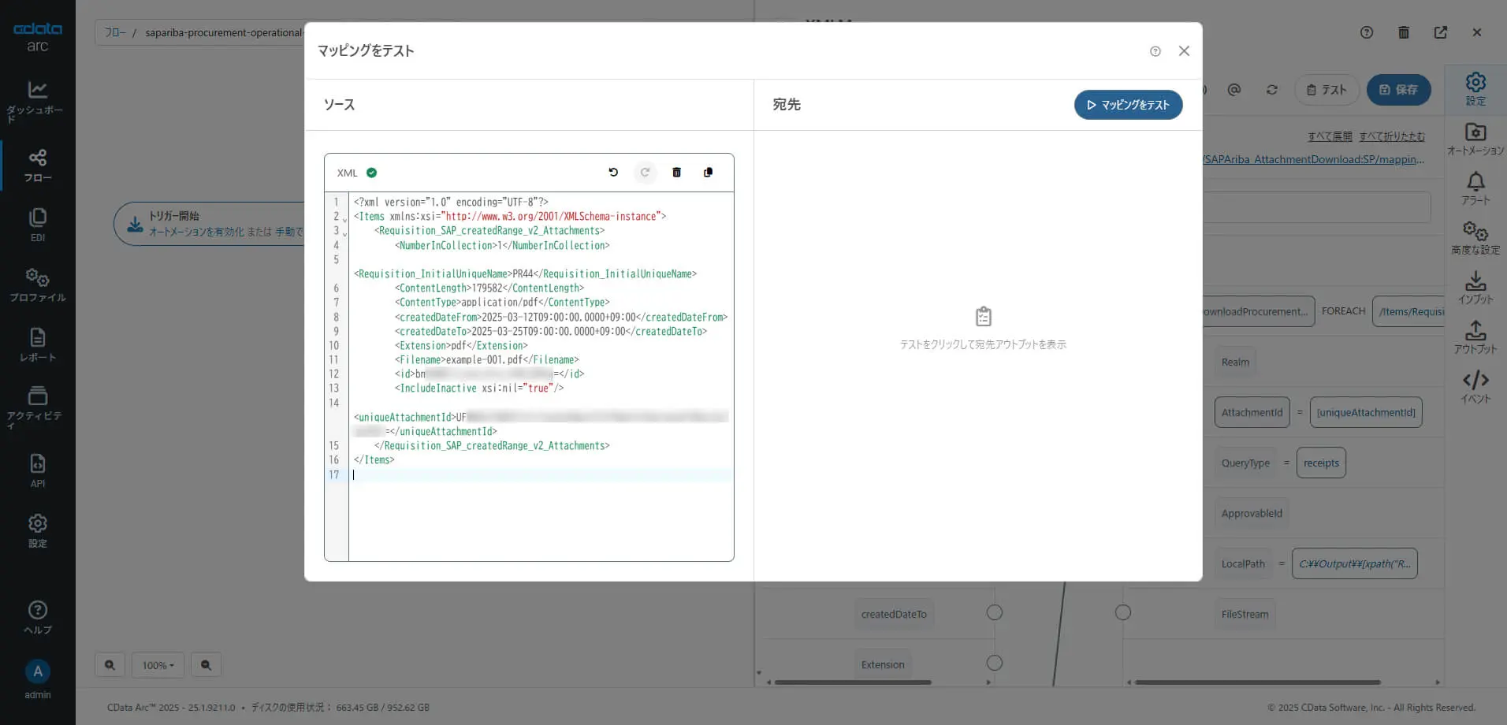Open the ヘルプ sidebar menu item
The height and width of the screenshot is (725, 1507).
(x=37, y=617)
